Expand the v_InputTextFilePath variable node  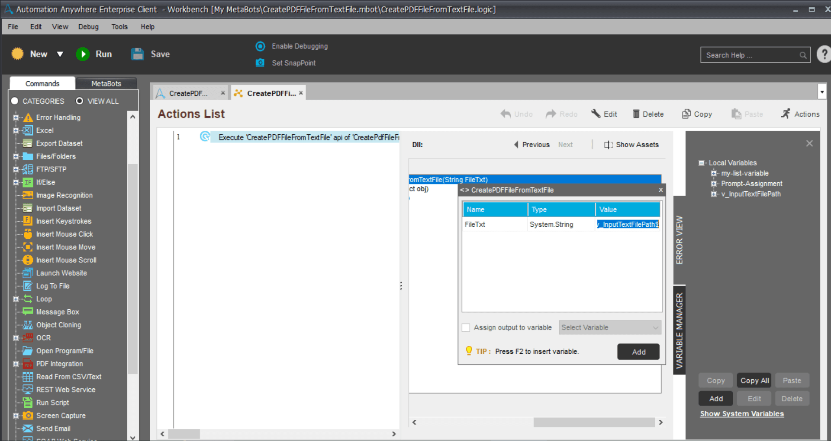pyautogui.click(x=714, y=194)
